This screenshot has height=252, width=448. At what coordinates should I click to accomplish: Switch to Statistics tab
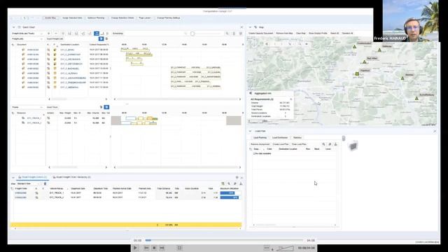297,138
